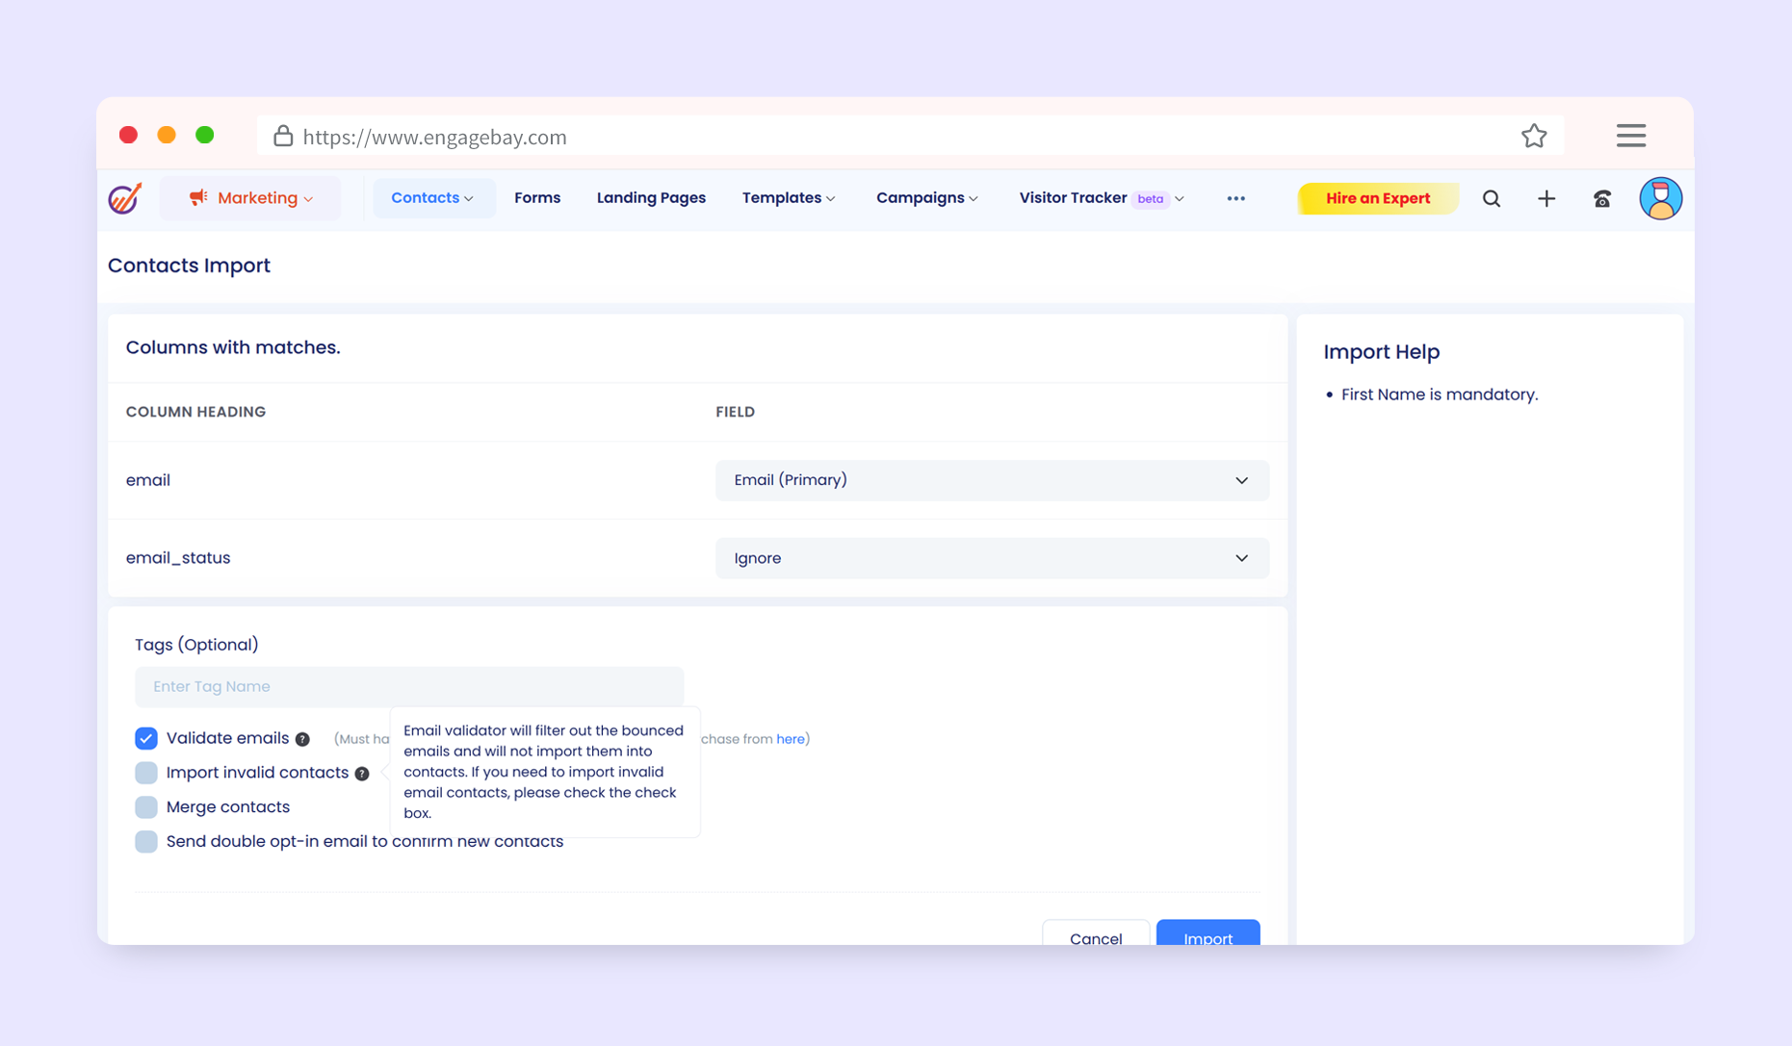Viewport: 1792px width, 1046px height.
Task: Click the EngageBay logo icon
Action: [x=125, y=198]
